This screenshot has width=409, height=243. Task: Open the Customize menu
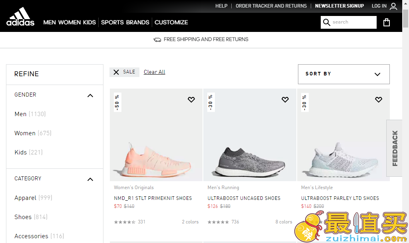(171, 22)
